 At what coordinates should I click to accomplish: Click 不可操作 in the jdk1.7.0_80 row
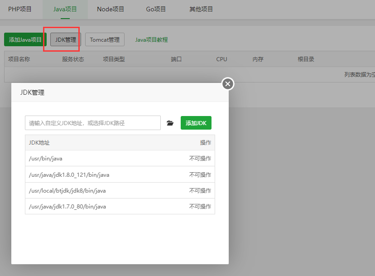200,206
